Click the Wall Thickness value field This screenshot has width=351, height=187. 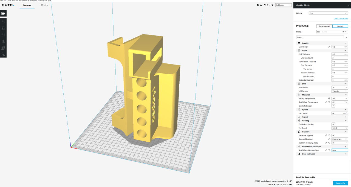pyautogui.click(x=340, y=54)
